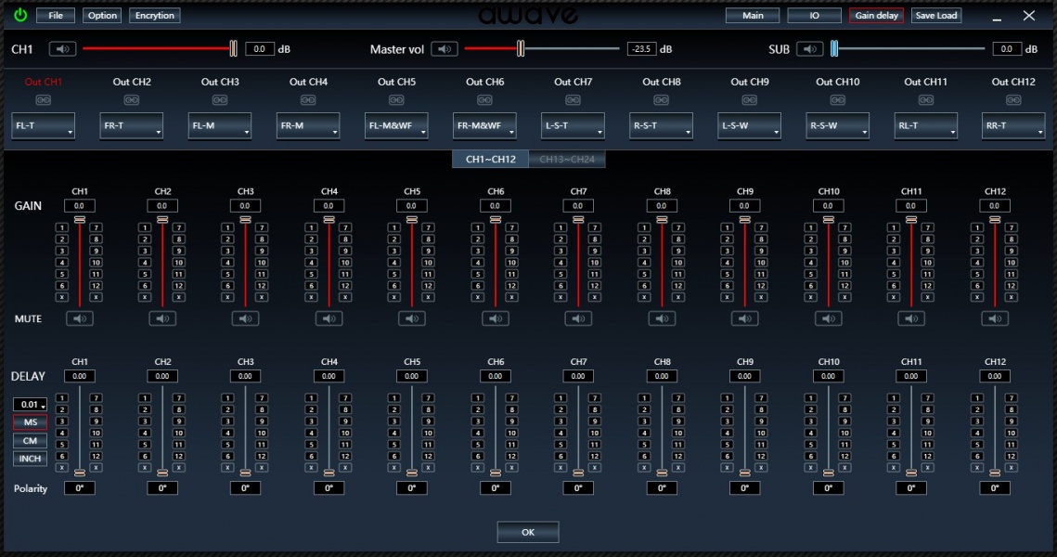This screenshot has width=1057, height=557.
Task: Select CM delay unit
Action: point(31,440)
